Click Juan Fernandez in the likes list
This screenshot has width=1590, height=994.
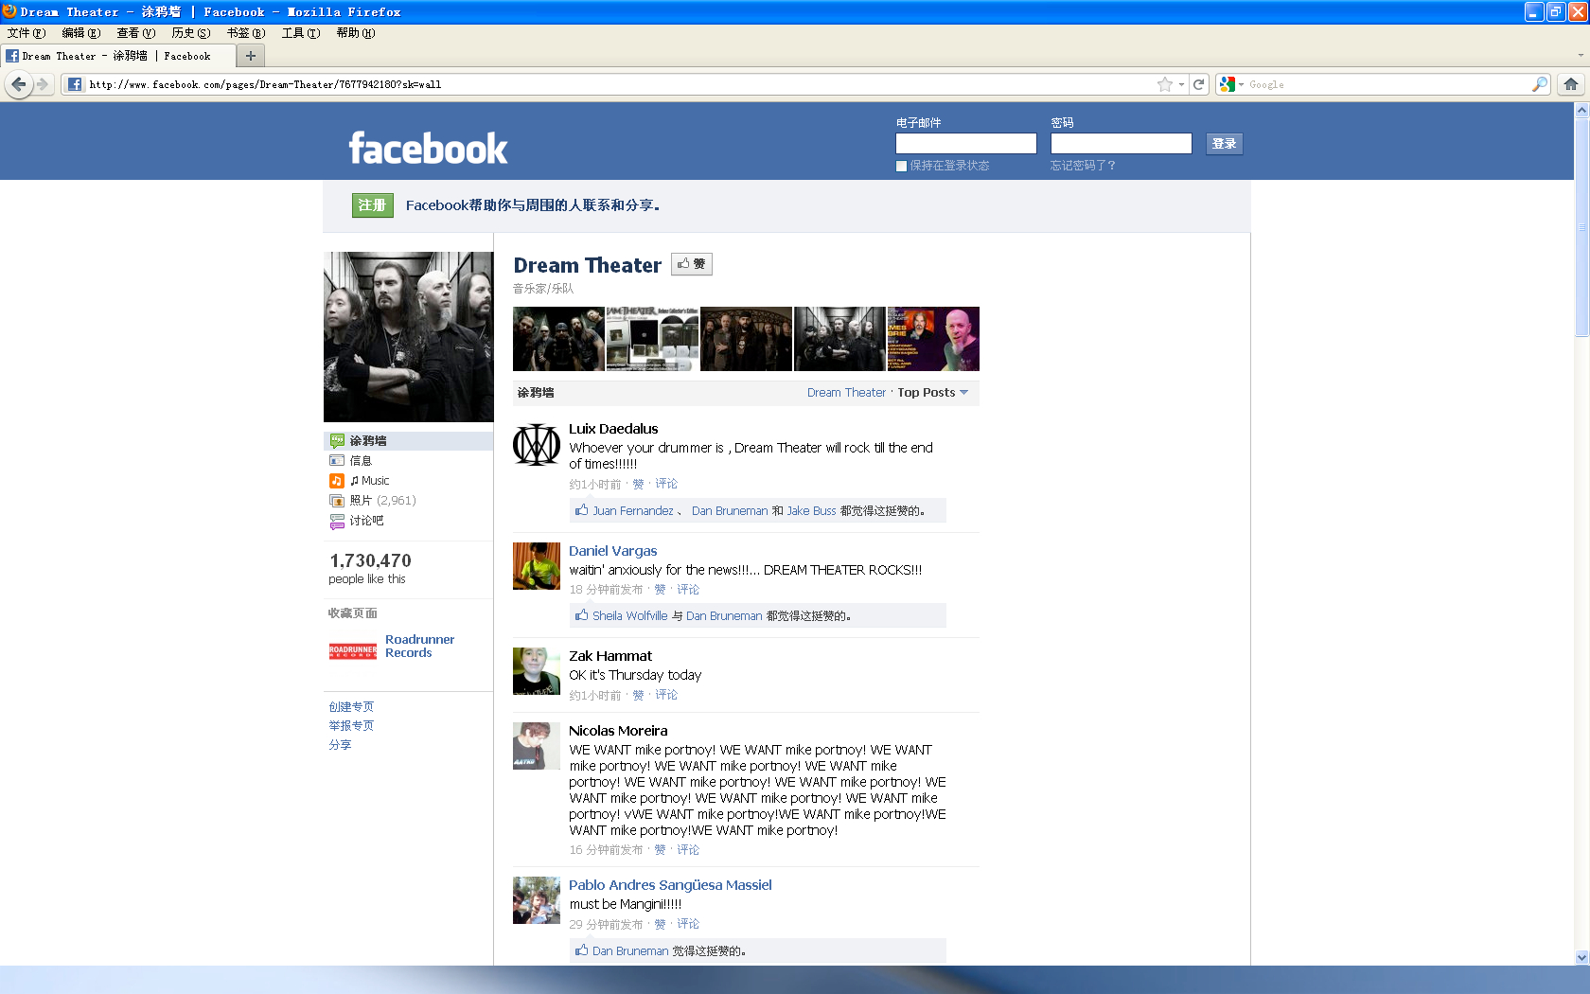coord(633,511)
